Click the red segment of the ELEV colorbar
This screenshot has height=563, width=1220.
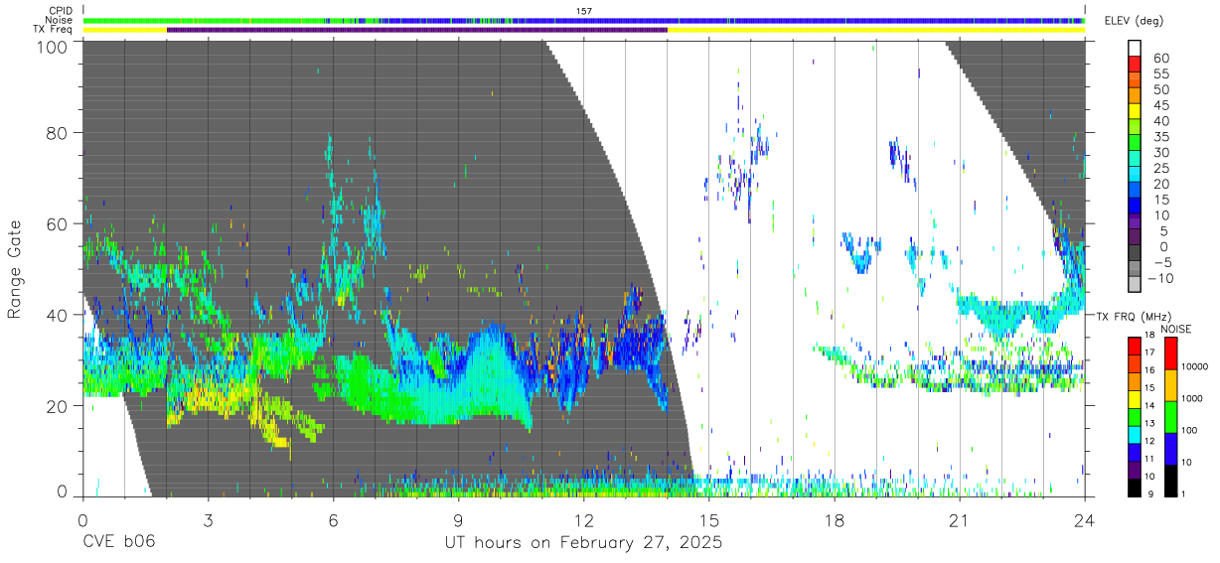pyautogui.click(x=1136, y=65)
